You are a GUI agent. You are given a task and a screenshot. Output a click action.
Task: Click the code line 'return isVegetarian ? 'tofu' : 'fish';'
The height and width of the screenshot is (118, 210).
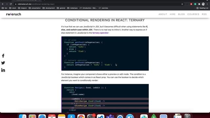click(x=89, y=65)
